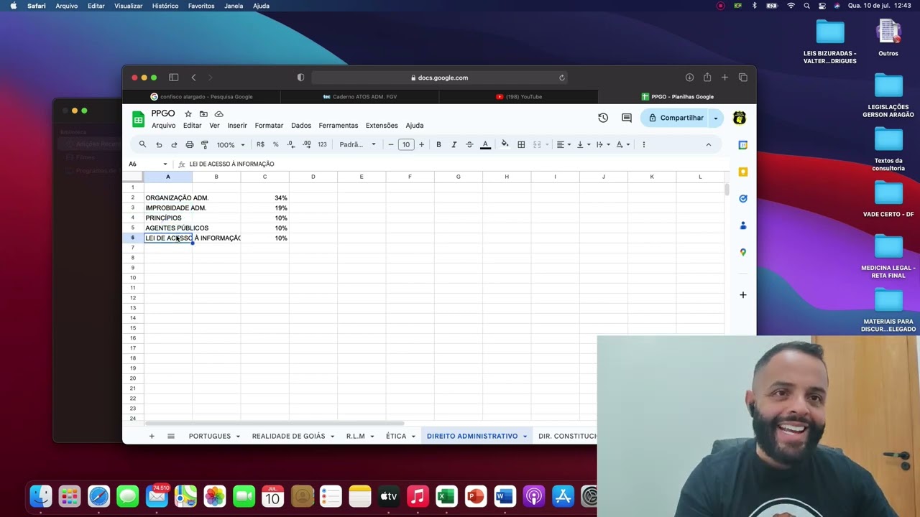920x517 pixels.
Task: Toggle strikethrough formatting
Action: click(469, 144)
